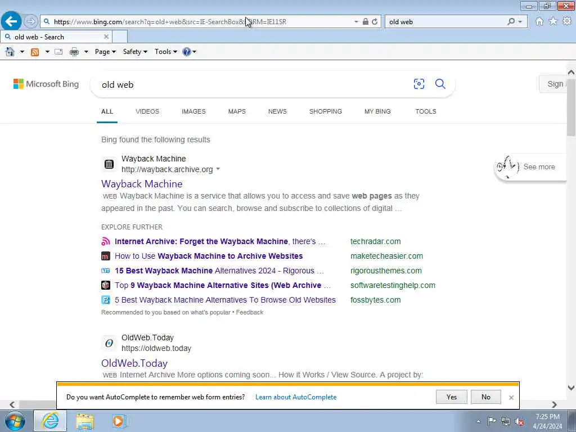
Task: Open Windows Media Player from taskbar
Action: pyautogui.click(x=119, y=421)
